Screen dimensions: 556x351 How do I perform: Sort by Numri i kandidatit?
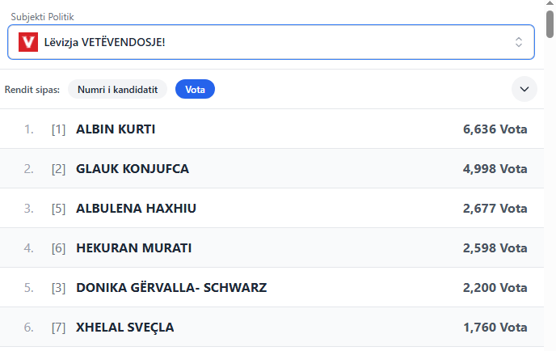pyautogui.click(x=117, y=90)
